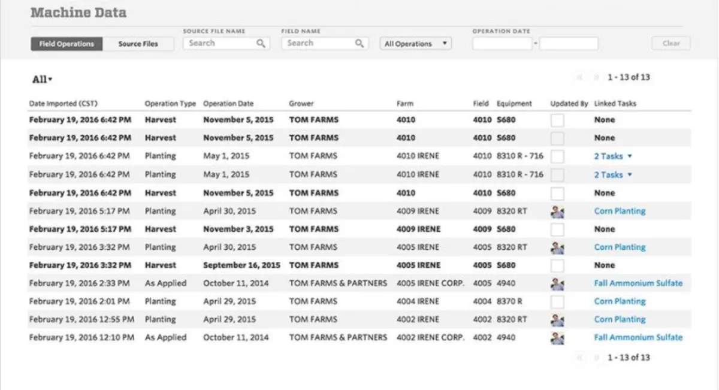This screenshot has height=390, width=719.
Task: Open the All Operations dropdown
Action: click(x=416, y=44)
